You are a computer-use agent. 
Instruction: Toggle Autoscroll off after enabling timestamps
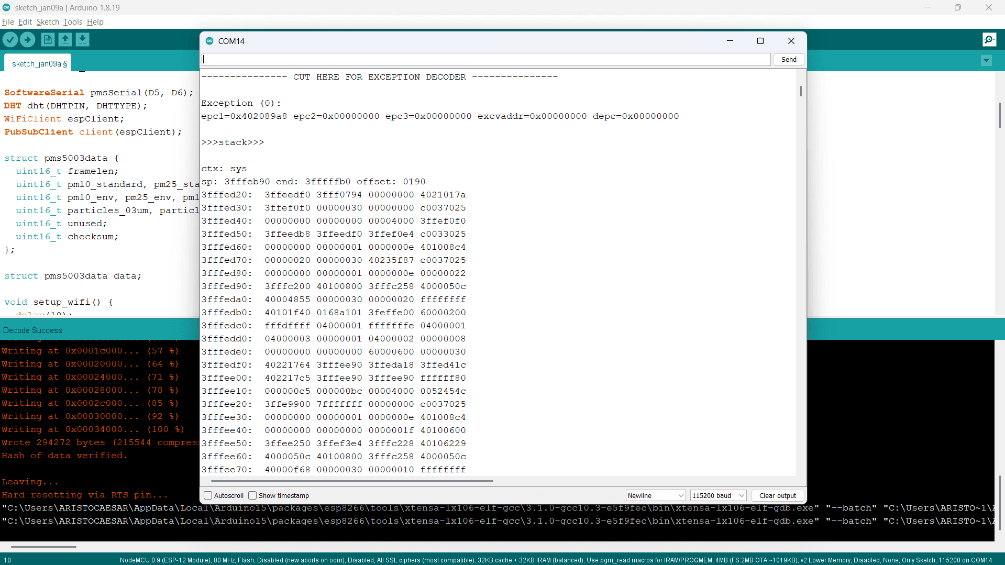[x=208, y=495]
